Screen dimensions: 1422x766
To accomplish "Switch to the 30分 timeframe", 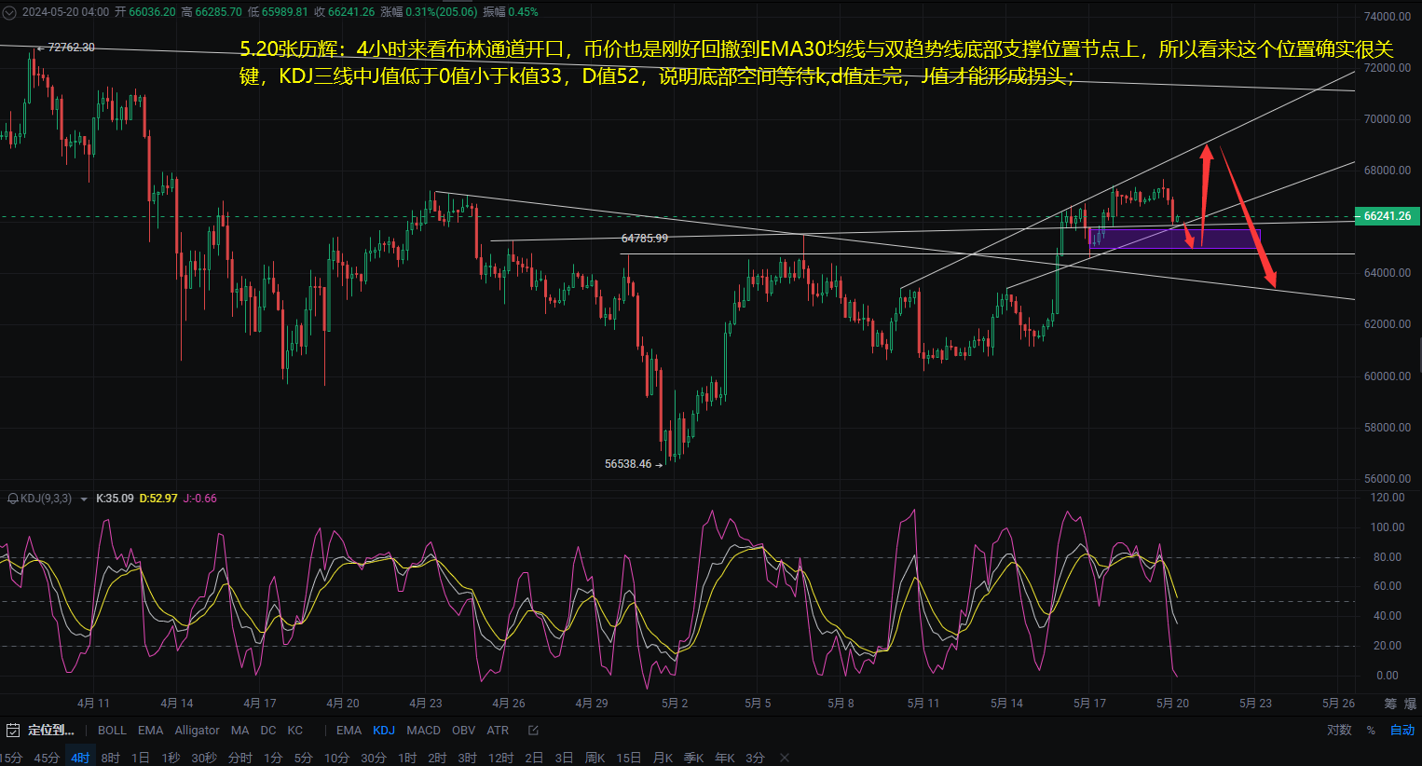I will click(374, 758).
